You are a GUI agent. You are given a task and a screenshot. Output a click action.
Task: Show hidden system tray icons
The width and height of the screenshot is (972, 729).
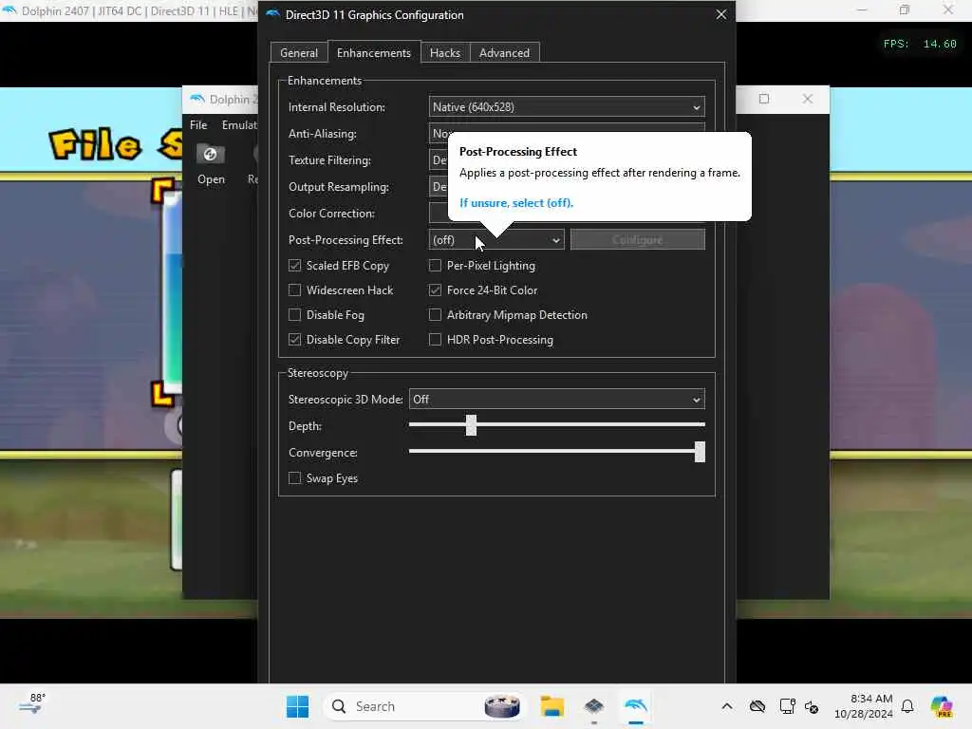click(x=727, y=706)
